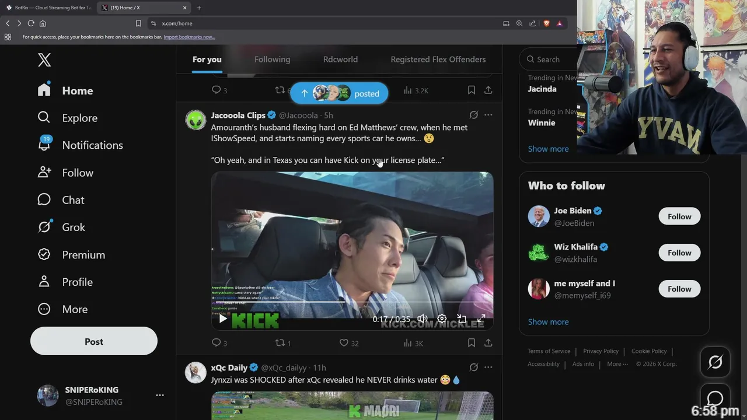Open more options on xQc Daily post
Screen dimensions: 747x420
coord(488,367)
